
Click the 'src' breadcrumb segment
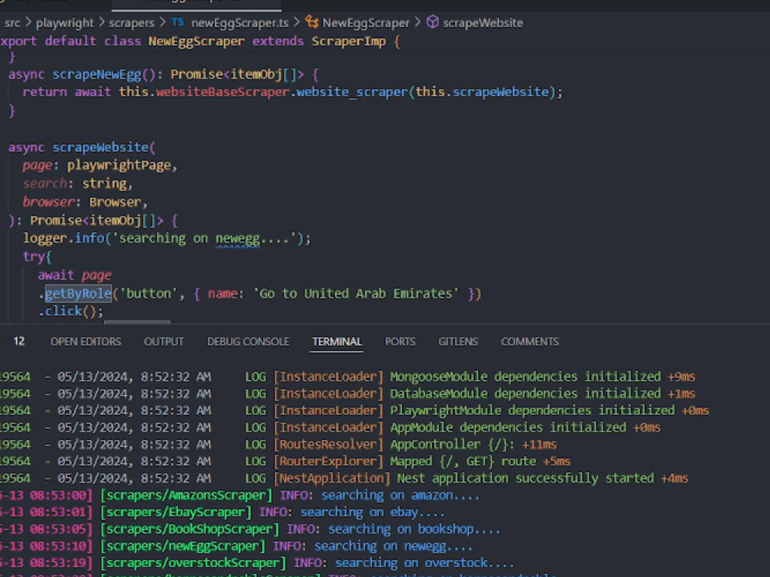click(12, 22)
